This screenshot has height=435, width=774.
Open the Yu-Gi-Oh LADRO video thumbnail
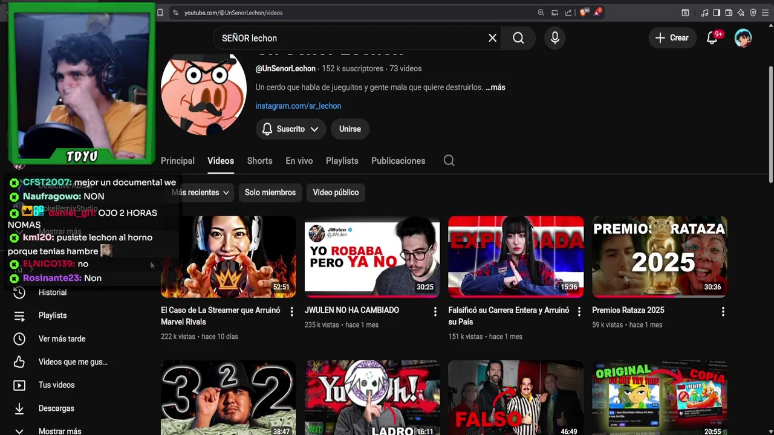[372, 398]
